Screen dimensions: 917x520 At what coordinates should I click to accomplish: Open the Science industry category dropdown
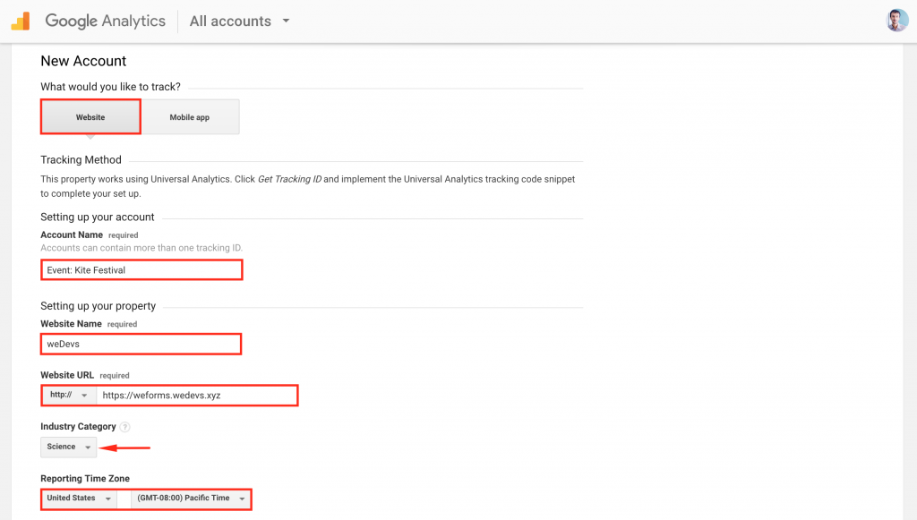coord(68,447)
